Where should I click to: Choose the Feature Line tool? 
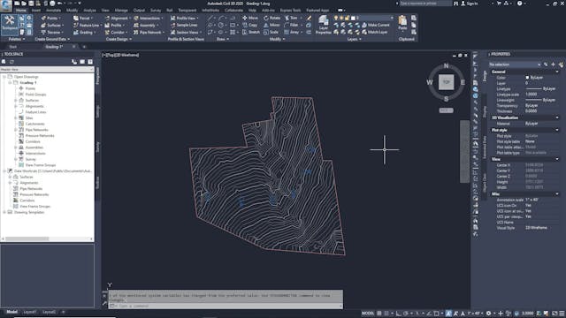(87, 26)
